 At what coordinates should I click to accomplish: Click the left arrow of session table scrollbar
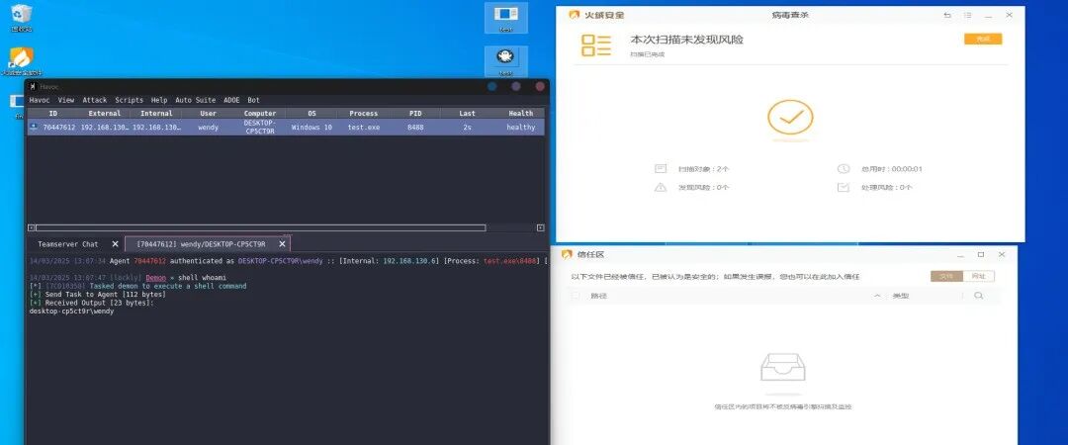point(32,227)
